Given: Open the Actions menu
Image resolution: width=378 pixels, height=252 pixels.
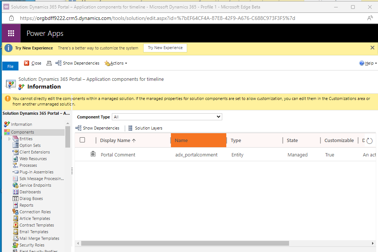Looking at the screenshot, I should (x=116, y=63).
